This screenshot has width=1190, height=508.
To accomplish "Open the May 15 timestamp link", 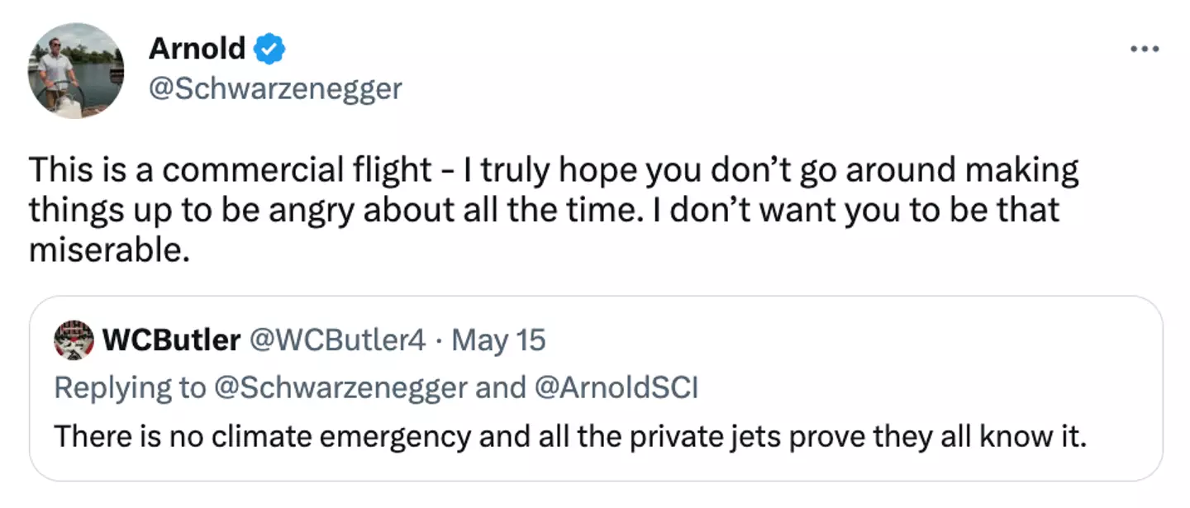I will [499, 339].
